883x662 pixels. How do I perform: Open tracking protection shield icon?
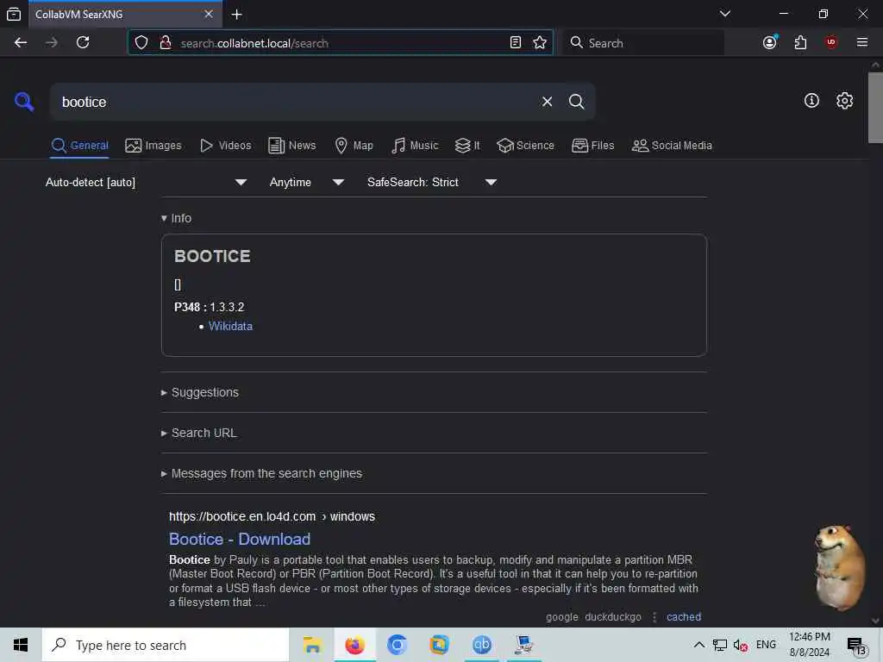point(141,43)
